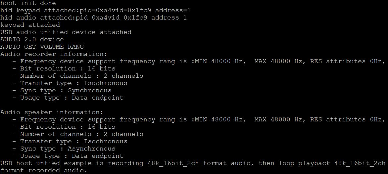Click the recorder's frequency range line
The width and height of the screenshot is (388, 174).
[x=199, y=61]
